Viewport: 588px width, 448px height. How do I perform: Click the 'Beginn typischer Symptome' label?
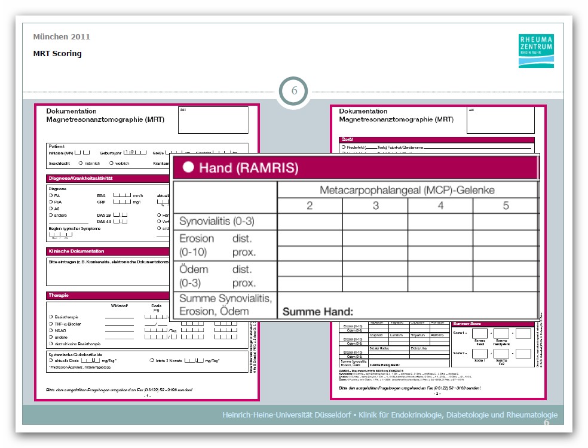coord(75,228)
